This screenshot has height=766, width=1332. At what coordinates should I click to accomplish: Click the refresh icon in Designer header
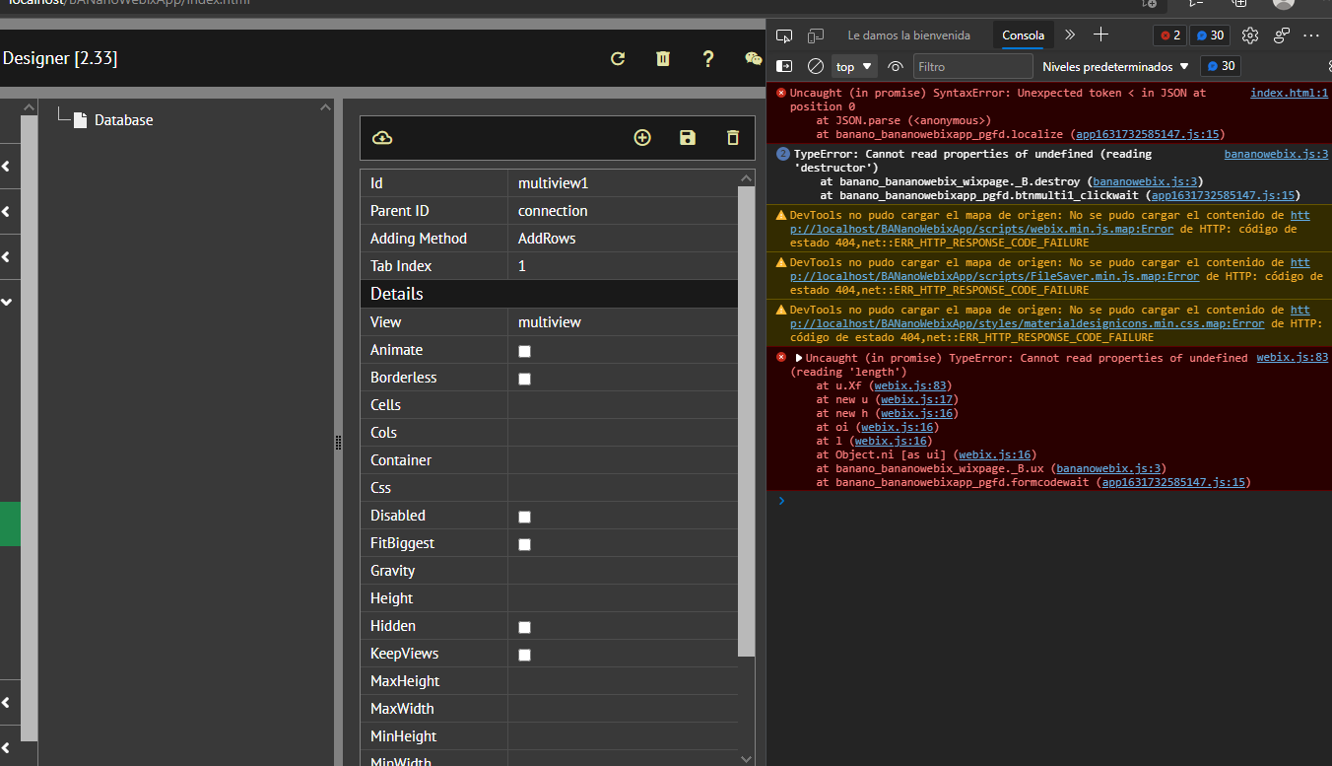[x=618, y=58]
